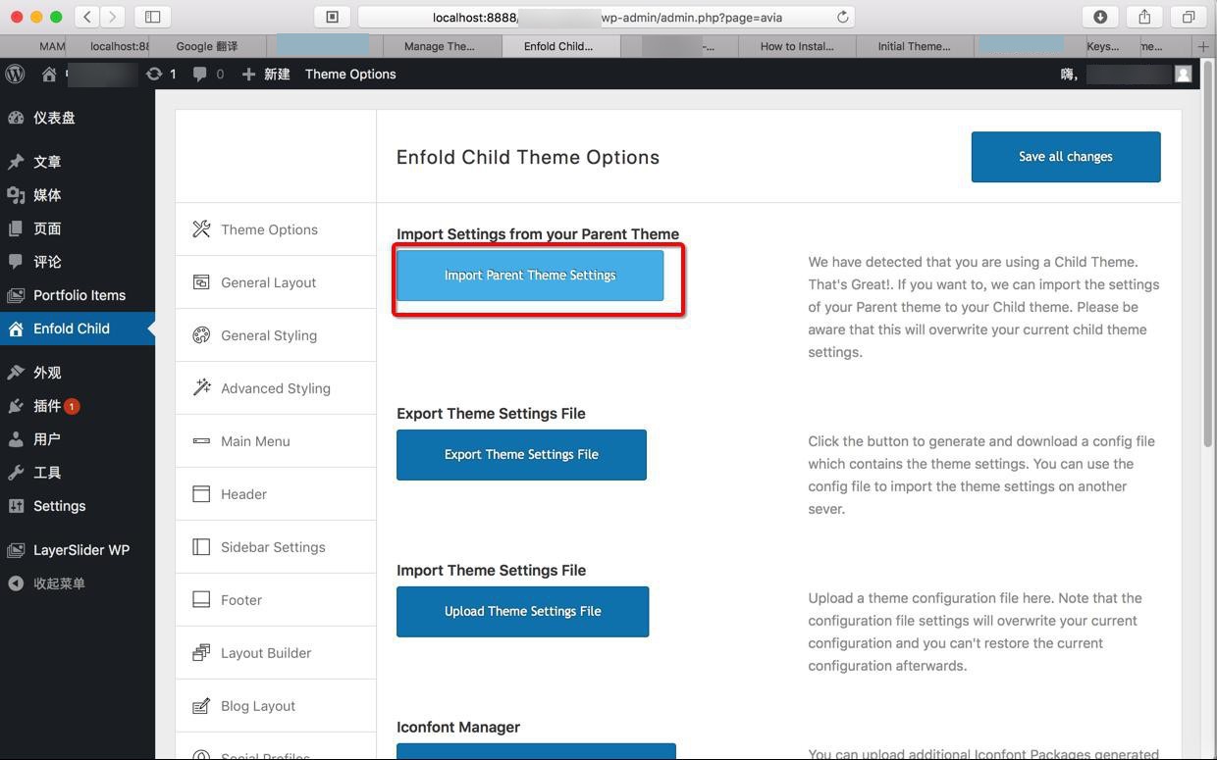Click user avatar in admin bar

pos(1183,74)
